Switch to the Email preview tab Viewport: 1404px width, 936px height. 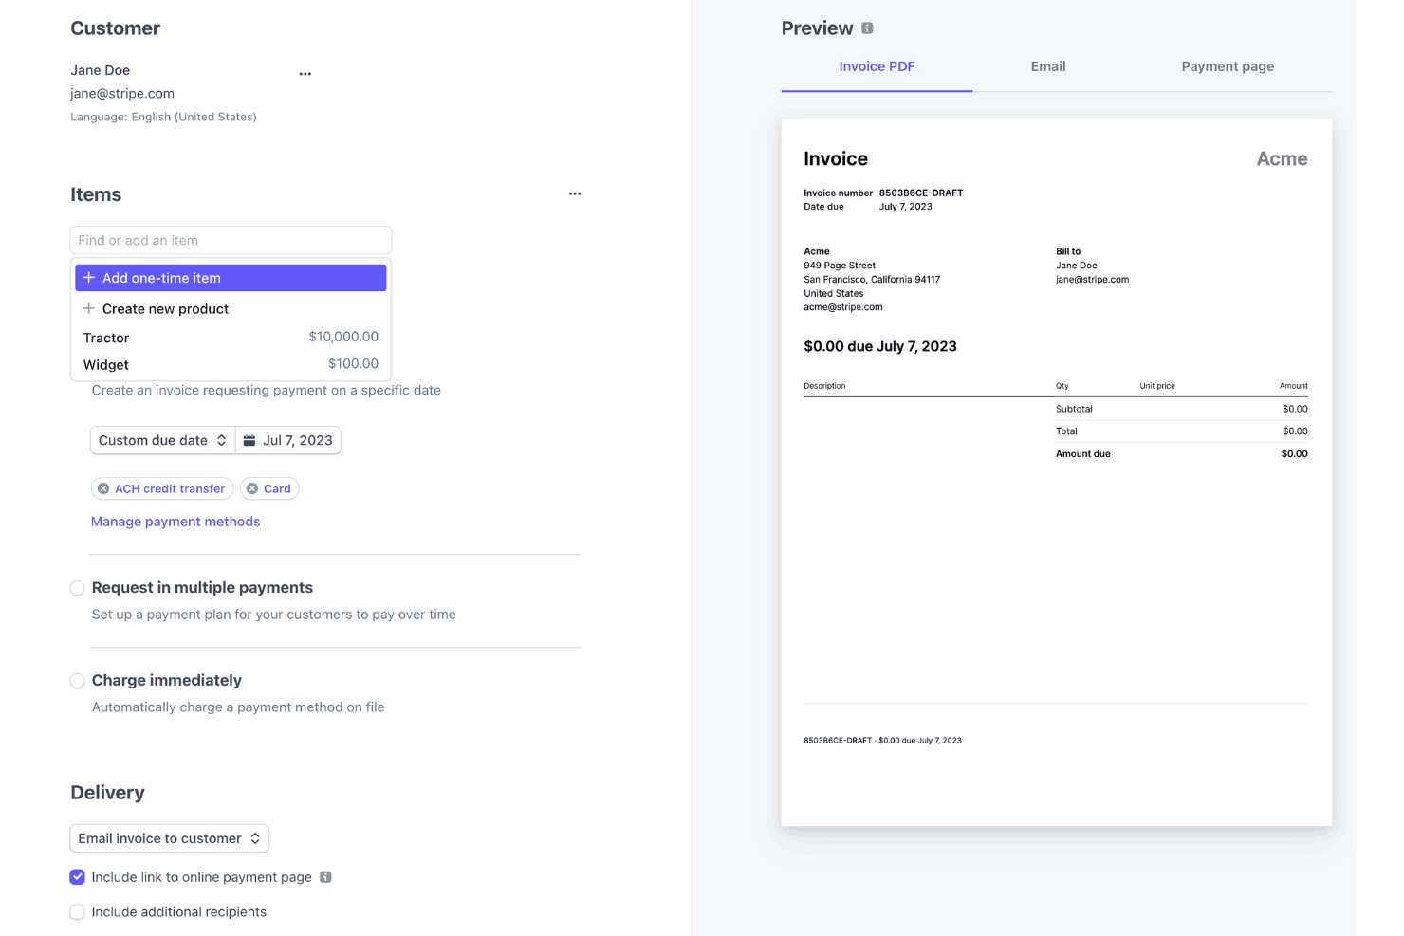coord(1047,66)
